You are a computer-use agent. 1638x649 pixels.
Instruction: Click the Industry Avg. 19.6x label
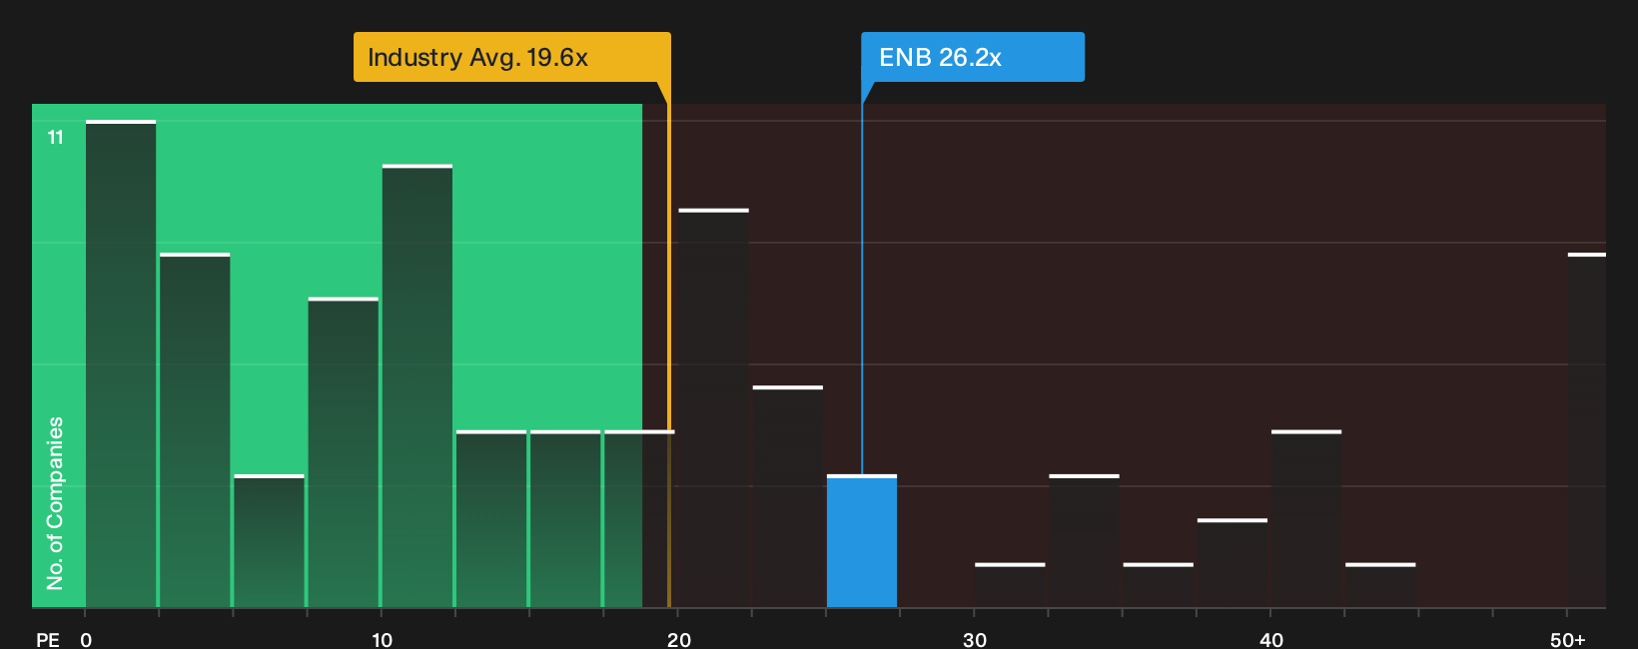[512, 57]
